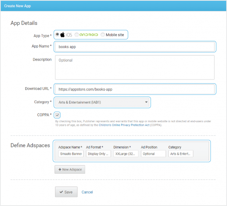Viewport: 227px width, 206px height.
Task: Click the checkmark icon on Save
Action: 61,192
